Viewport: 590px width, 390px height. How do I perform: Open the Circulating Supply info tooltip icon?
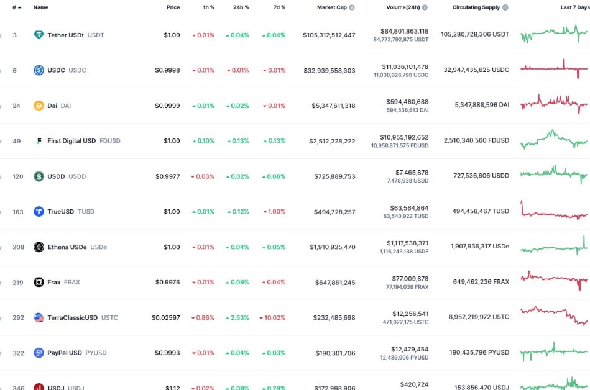505,8
